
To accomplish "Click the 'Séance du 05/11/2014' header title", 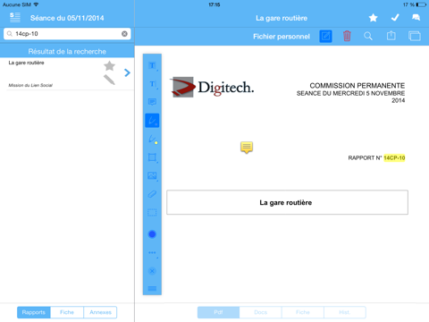I will [67, 18].
